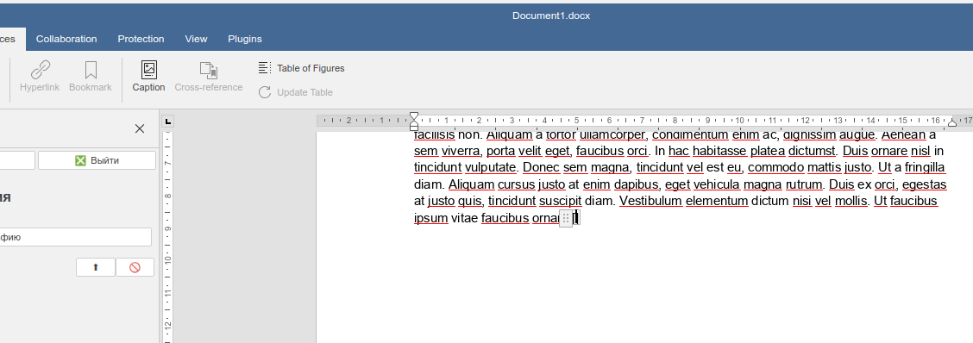The image size is (973, 343).
Task: Open the Collaboration tab
Action: (66, 39)
